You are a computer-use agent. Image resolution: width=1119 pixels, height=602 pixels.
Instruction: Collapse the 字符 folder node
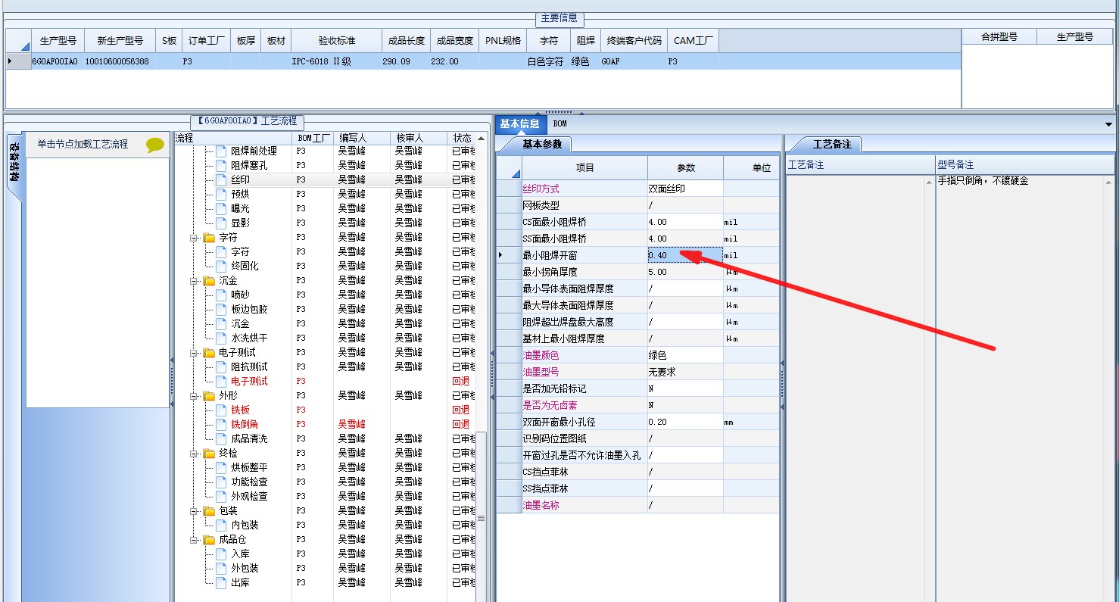(x=195, y=238)
